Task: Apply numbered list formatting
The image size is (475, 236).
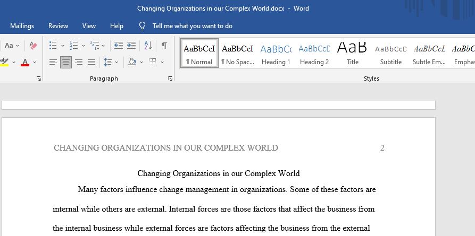Action: 74,46
